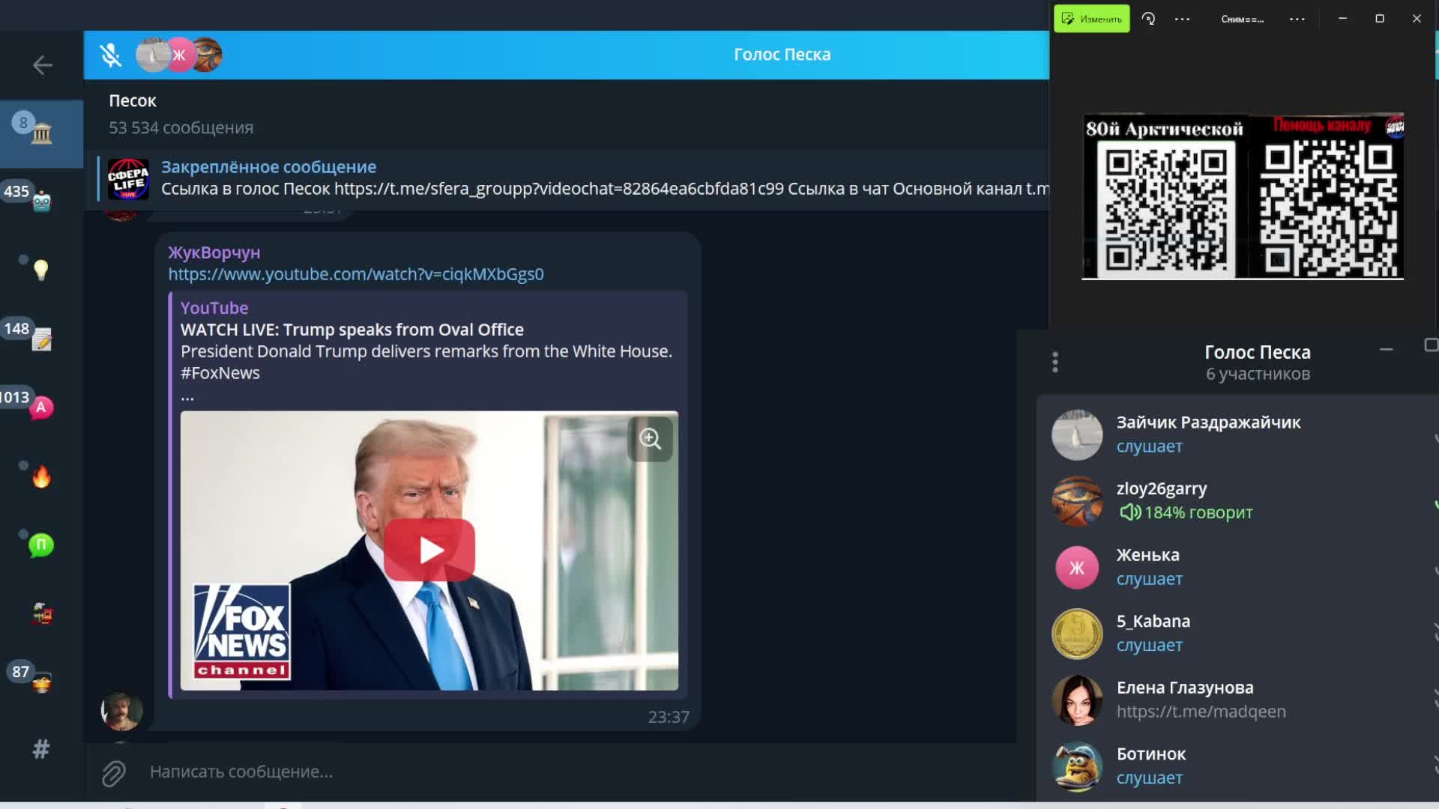Select participant Ботинок
This screenshot has height=809, width=1439.
click(1237, 766)
